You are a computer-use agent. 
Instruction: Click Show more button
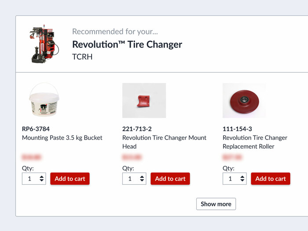216,204
